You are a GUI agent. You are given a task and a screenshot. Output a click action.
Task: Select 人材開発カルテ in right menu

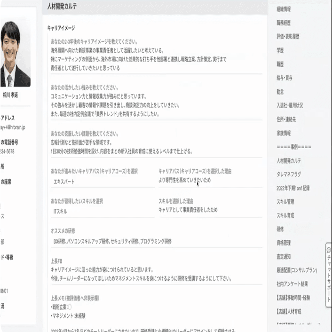pyautogui.click(x=289, y=161)
